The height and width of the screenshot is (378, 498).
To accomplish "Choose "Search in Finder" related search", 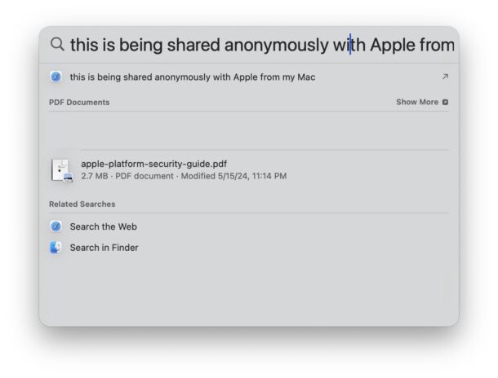I will [x=104, y=248].
